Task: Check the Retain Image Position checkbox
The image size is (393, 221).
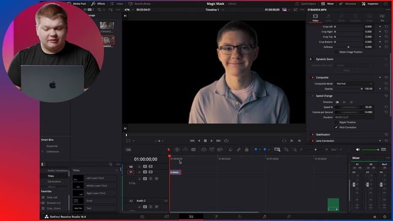Action: point(336,52)
